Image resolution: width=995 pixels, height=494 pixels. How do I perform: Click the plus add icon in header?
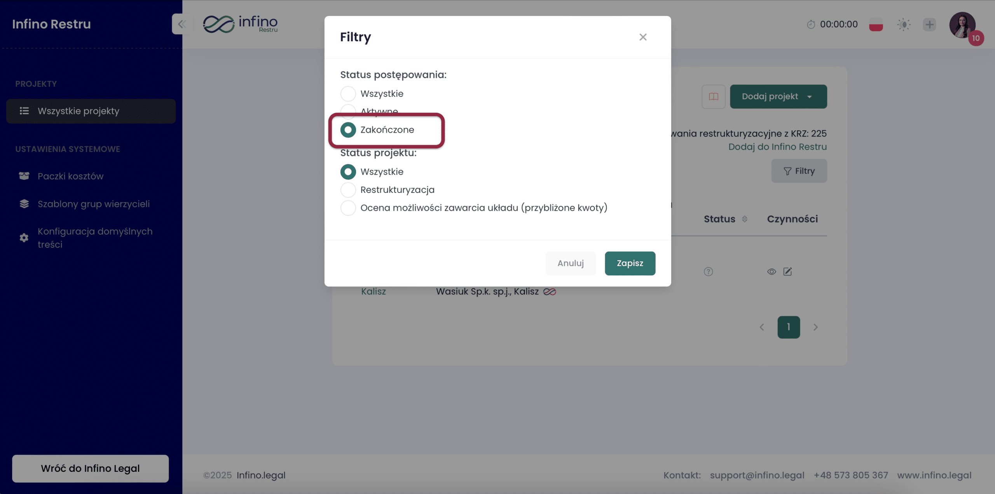[930, 25]
